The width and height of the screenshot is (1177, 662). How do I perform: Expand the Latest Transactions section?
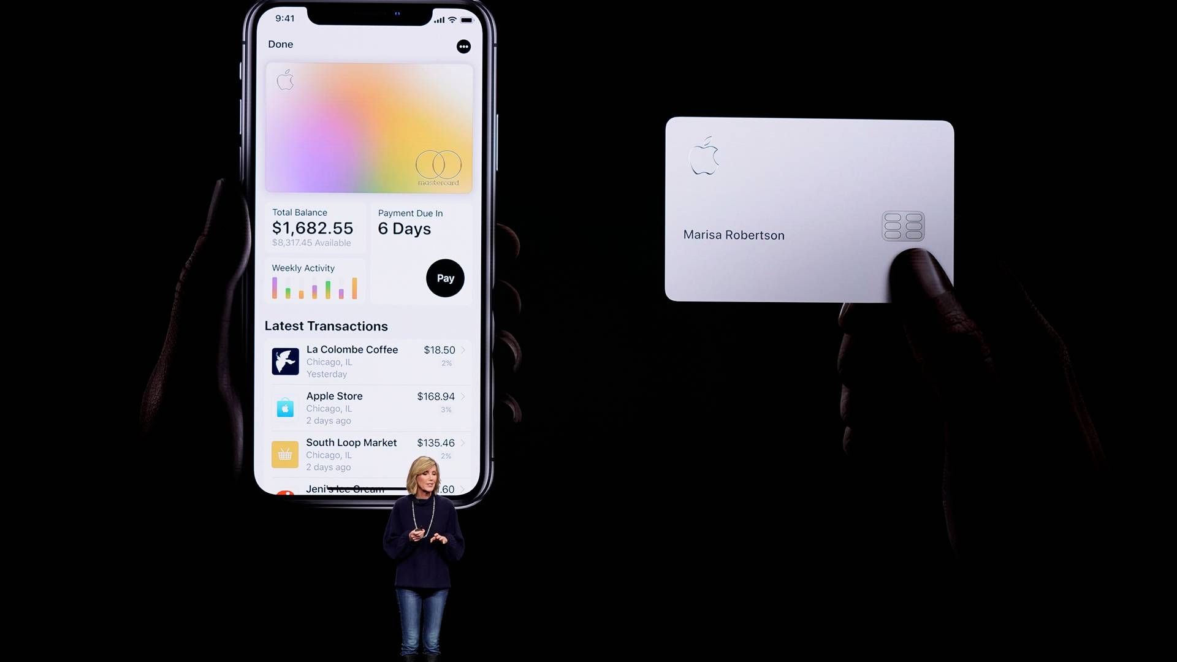(326, 325)
